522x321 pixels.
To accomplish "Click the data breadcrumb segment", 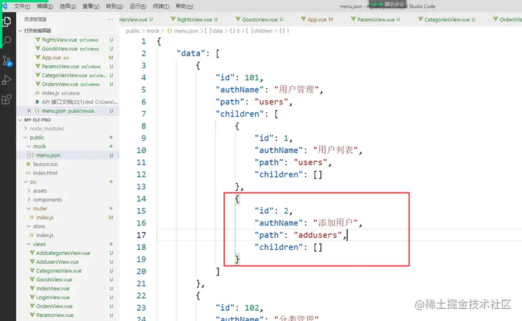I will pos(214,31).
